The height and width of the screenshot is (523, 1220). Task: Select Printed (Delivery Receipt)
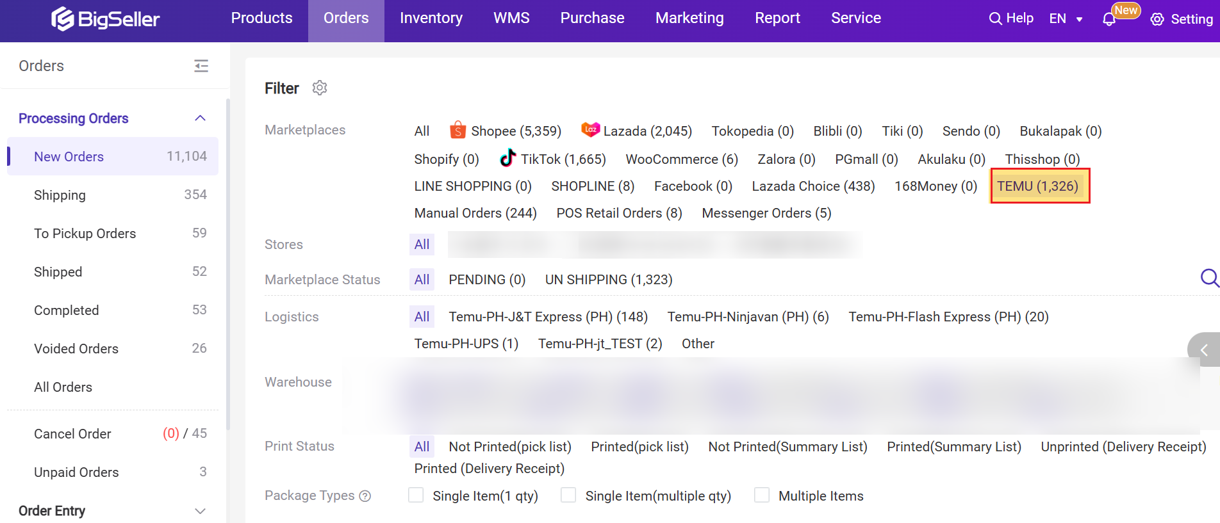(489, 469)
